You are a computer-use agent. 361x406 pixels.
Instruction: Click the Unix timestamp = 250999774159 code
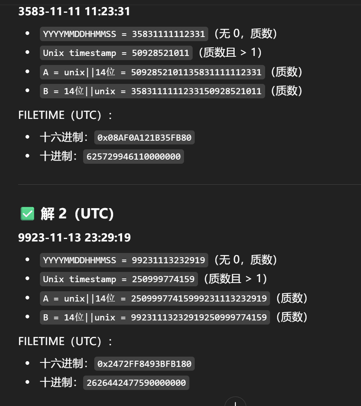(x=119, y=279)
